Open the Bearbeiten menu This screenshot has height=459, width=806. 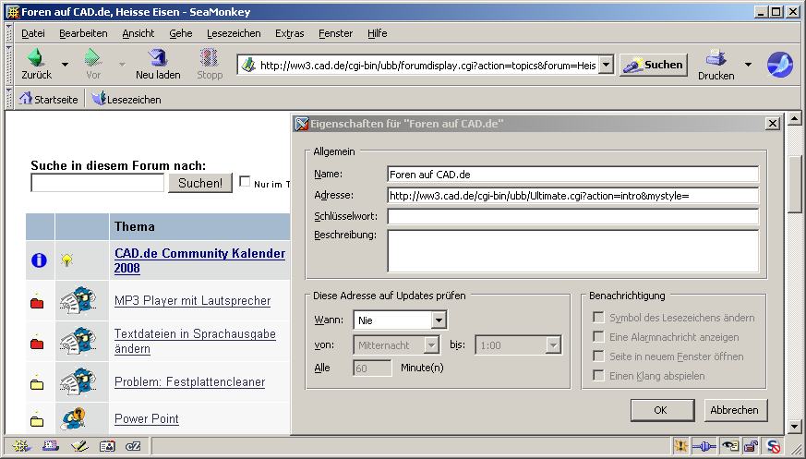click(83, 33)
